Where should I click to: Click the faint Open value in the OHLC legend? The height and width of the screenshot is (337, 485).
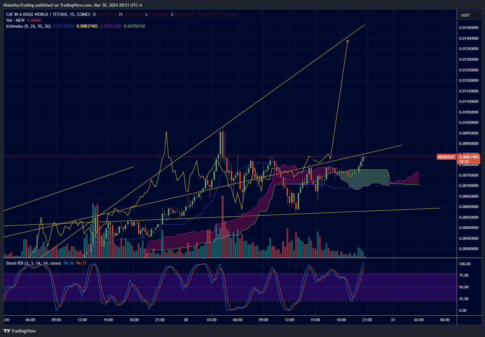[x=106, y=14]
